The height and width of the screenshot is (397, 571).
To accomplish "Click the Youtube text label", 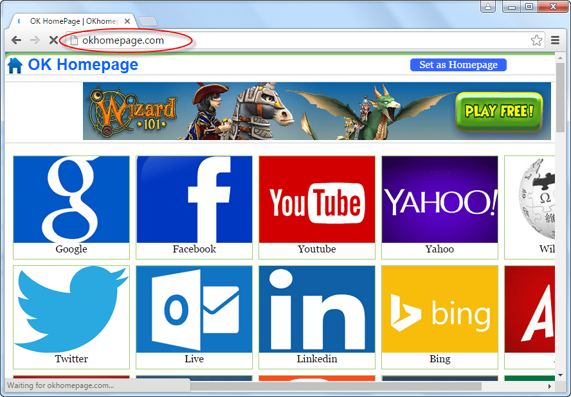I will pos(317,249).
